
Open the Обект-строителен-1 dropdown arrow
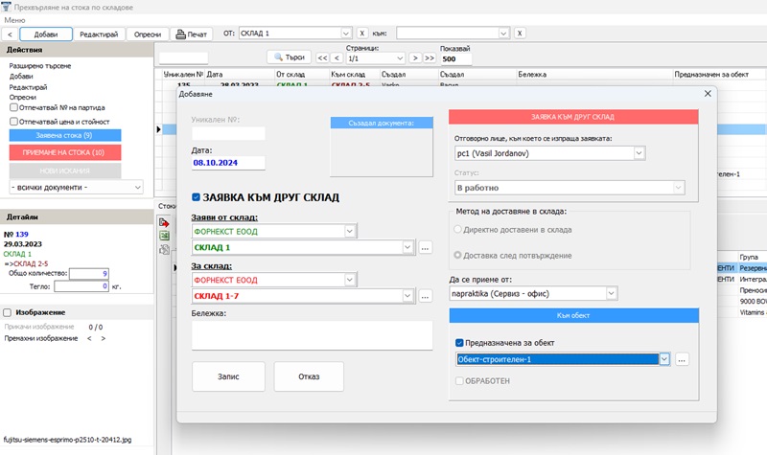pos(664,359)
